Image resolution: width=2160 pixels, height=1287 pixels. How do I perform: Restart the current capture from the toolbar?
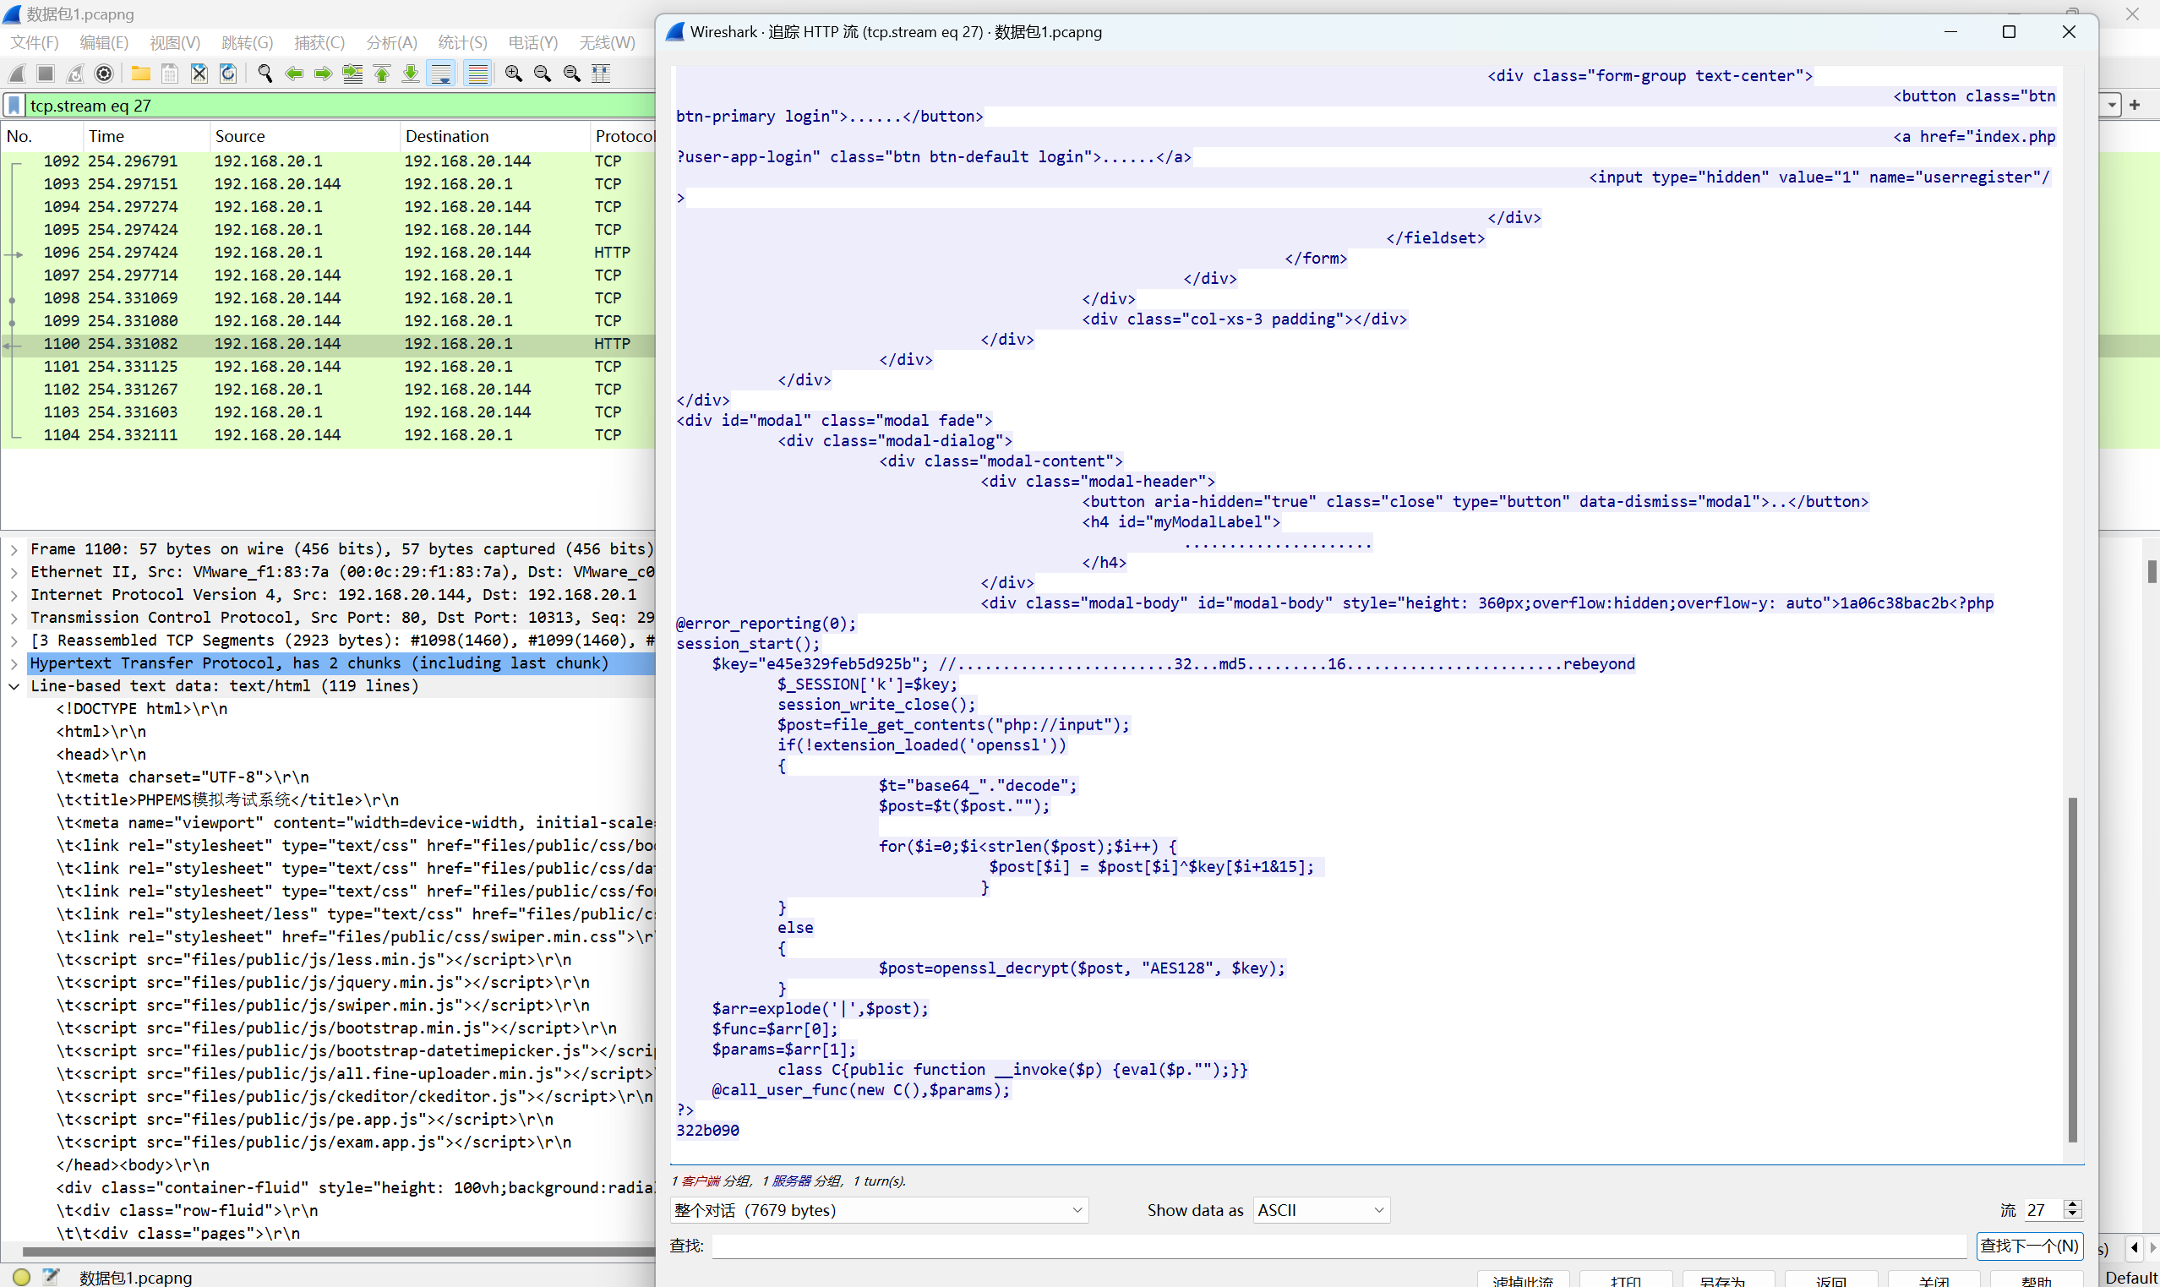coord(75,74)
